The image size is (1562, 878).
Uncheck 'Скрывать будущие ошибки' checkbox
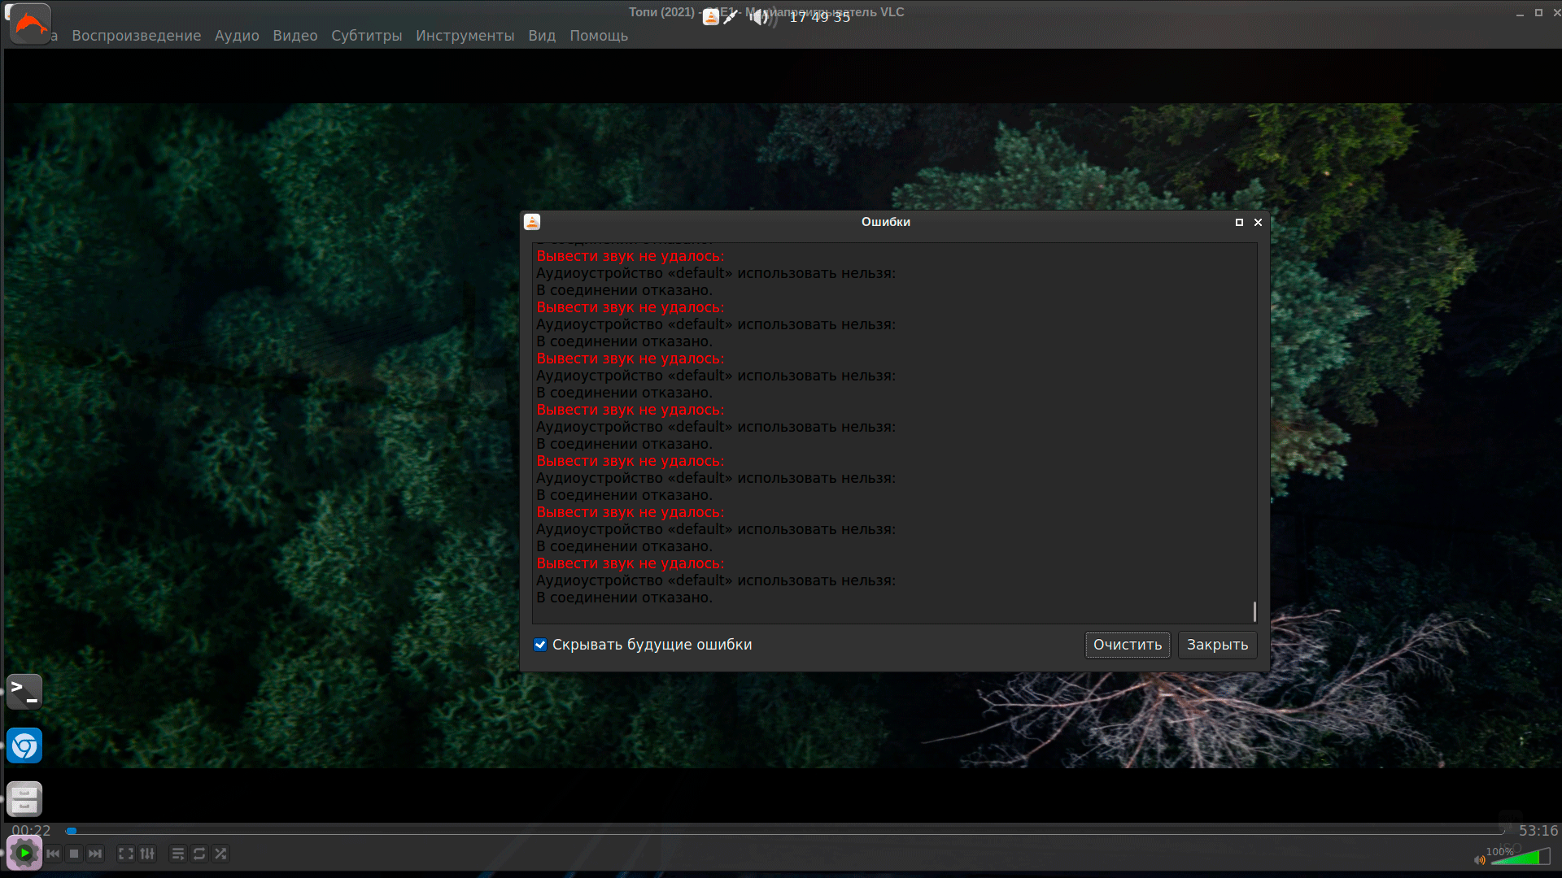[x=540, y=645]
